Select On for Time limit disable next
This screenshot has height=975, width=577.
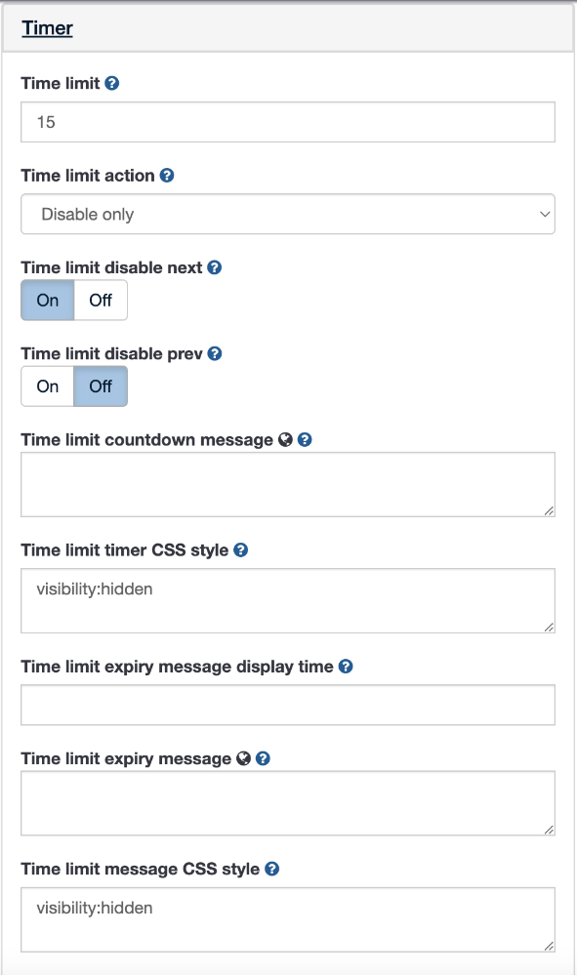[x=47, y=301]
